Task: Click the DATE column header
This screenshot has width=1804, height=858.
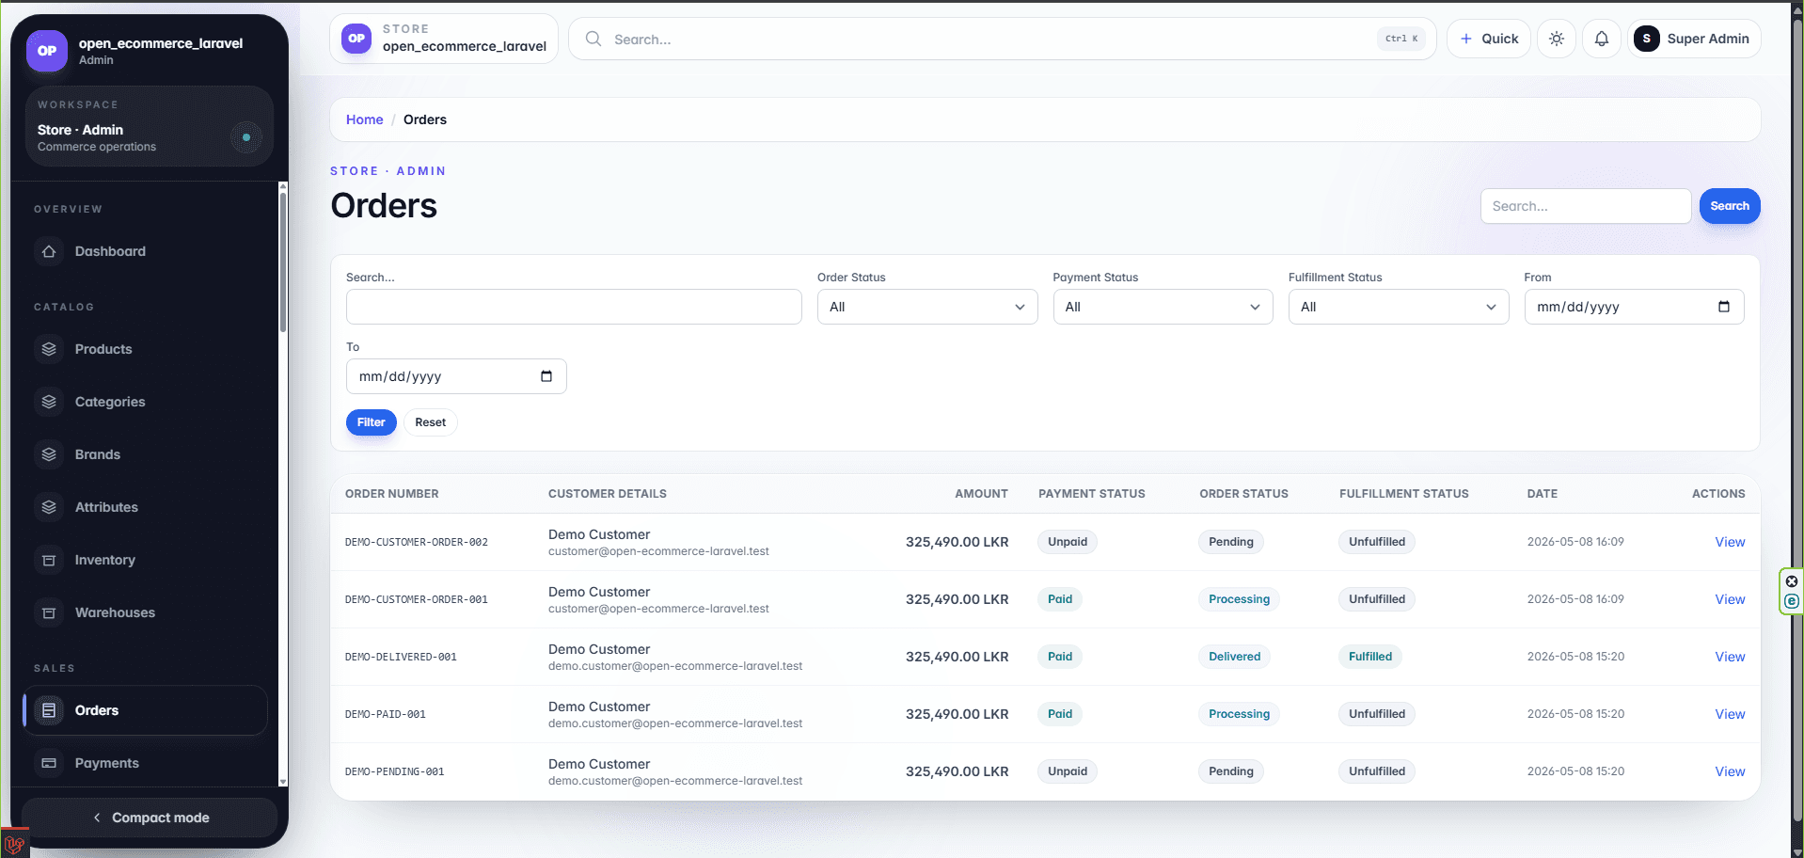Action: 1543,494
